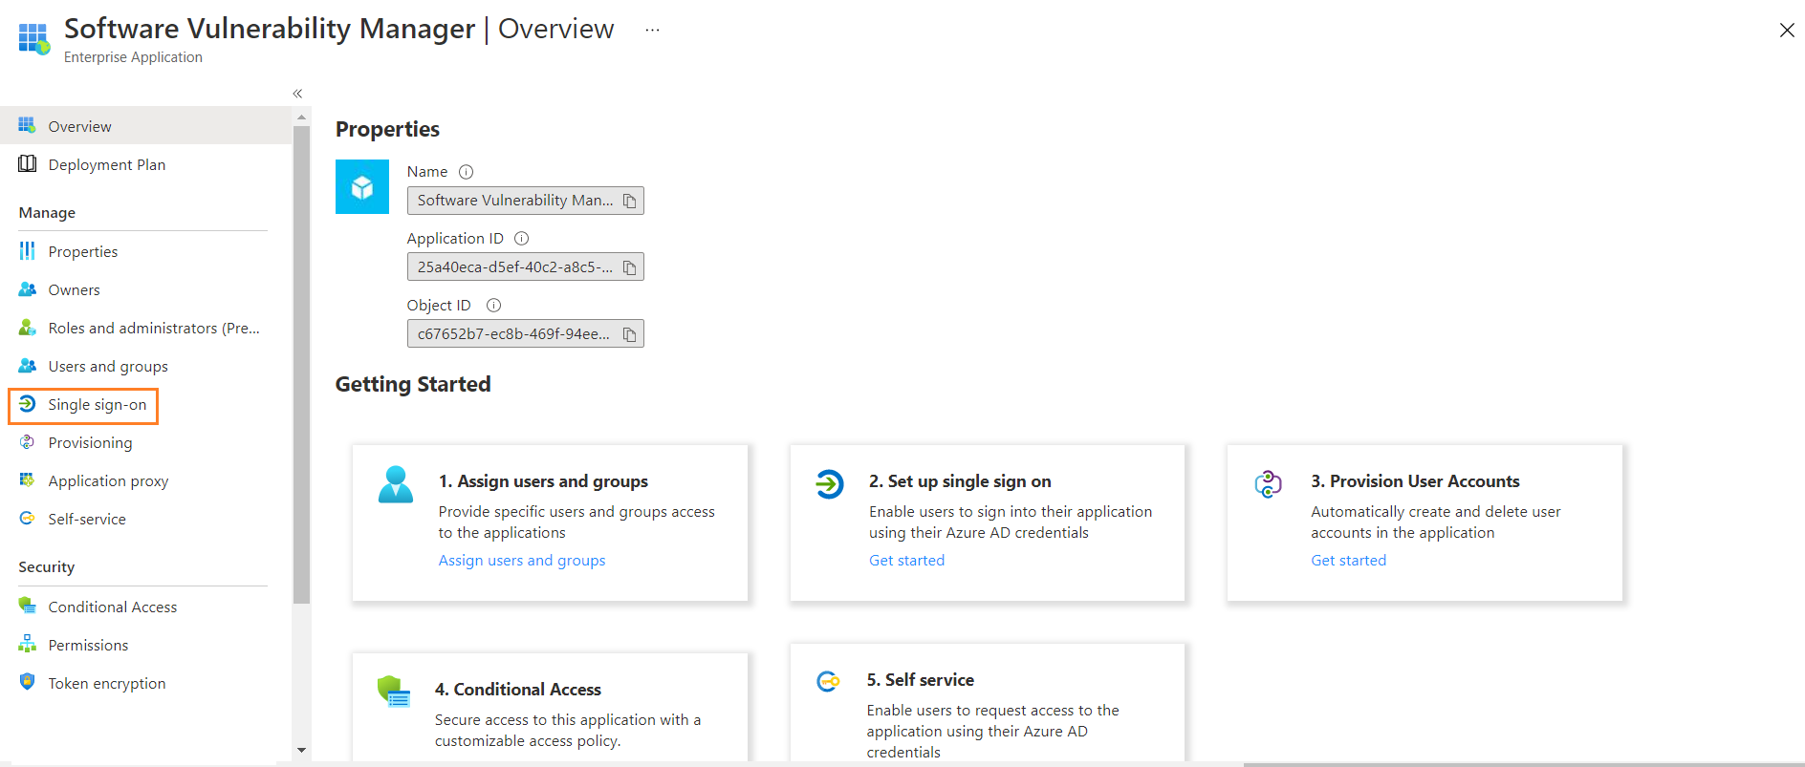Click Get started under Provision User Accounts
The height and width of the screenshot is (767, 1805).
(x=1348, y=561)
